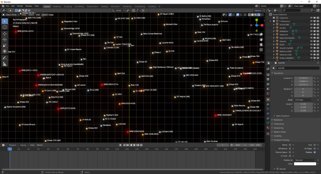Switch perspective/orthographic grid icon
This screenshot has width=321, height=174.
click(261, 50)
